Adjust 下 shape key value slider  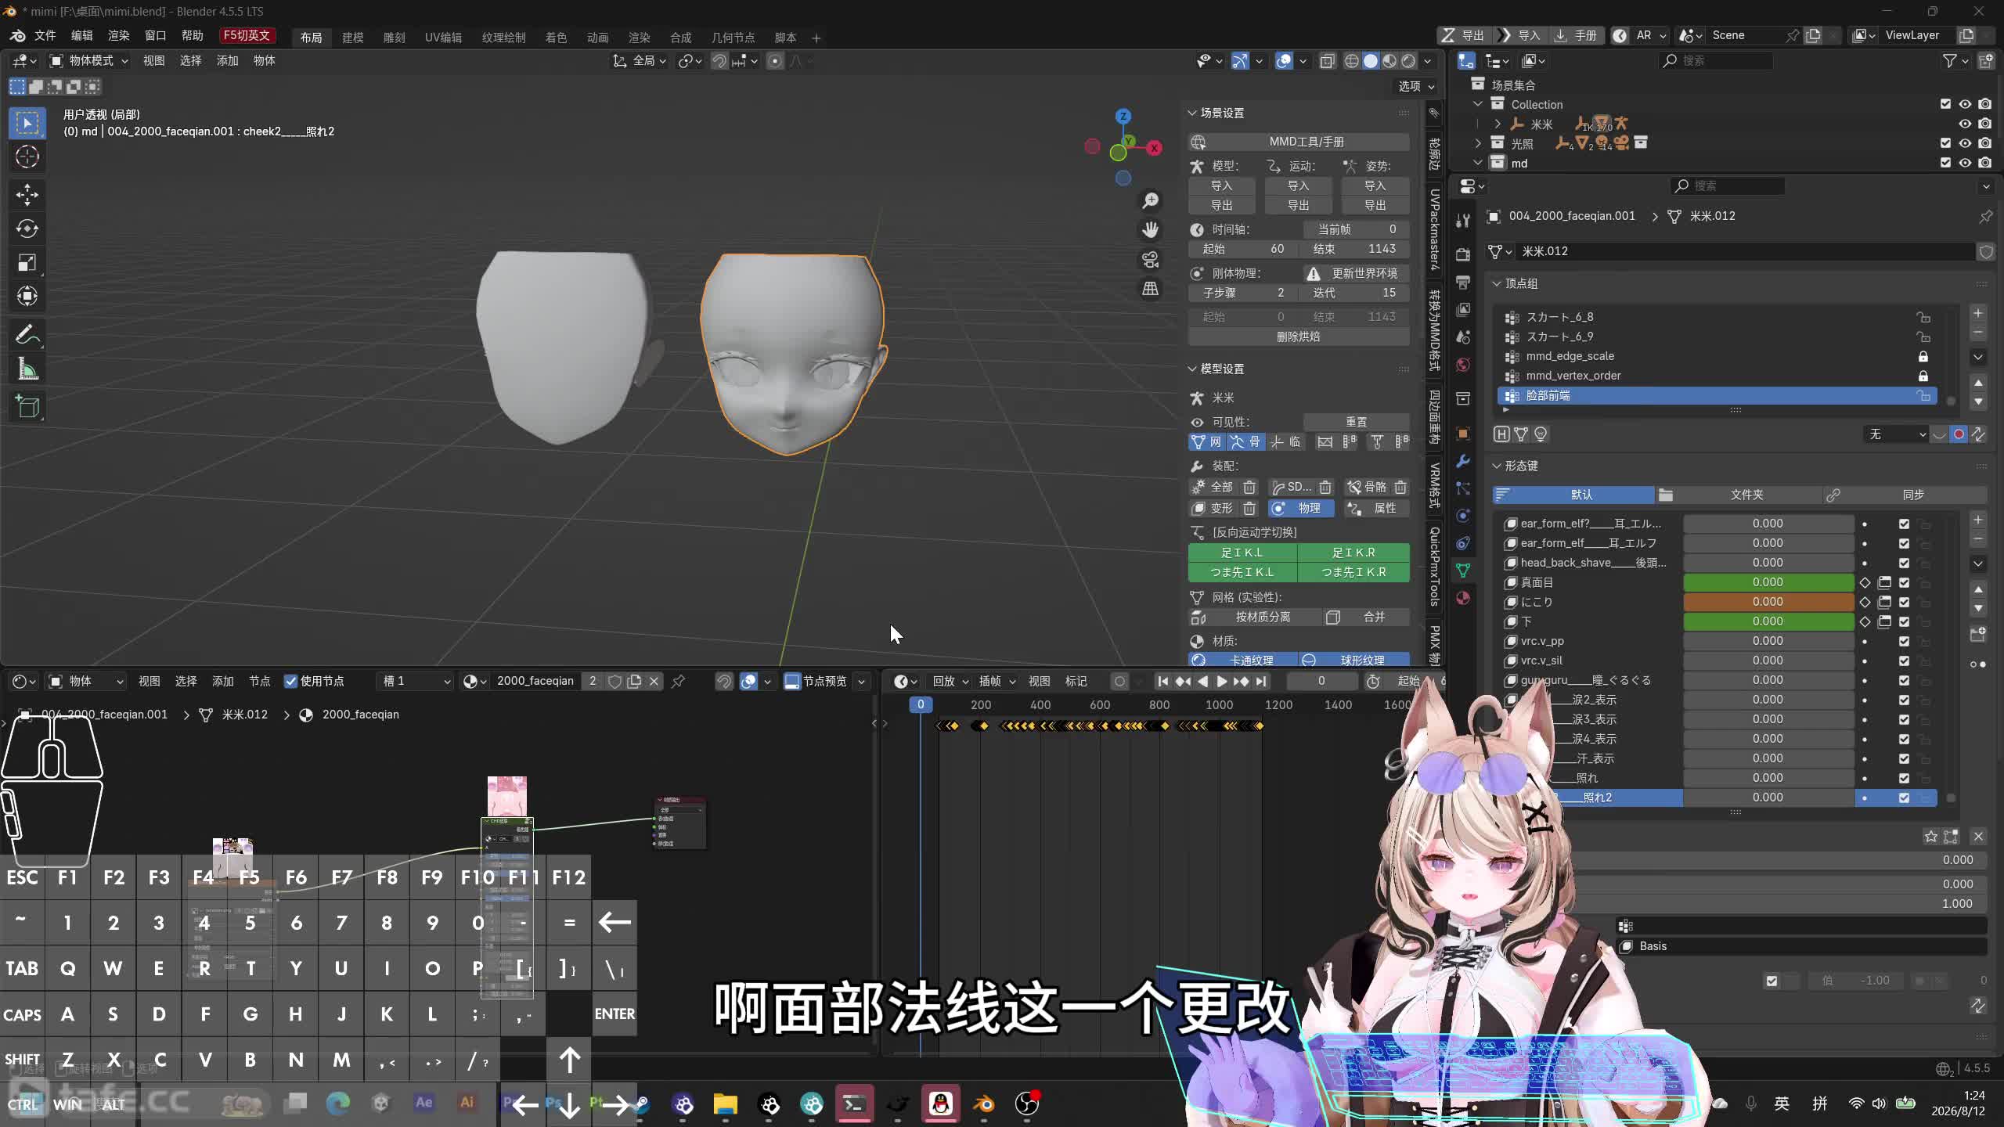[x=1768, y=621]
